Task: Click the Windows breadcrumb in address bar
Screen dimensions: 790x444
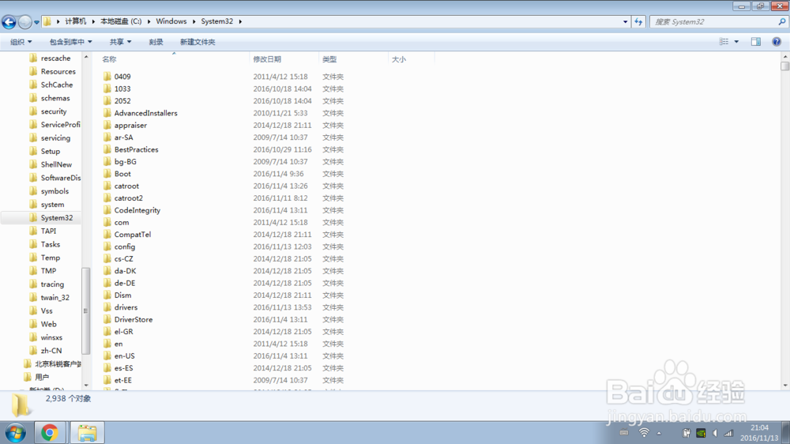Action: click(171, 21)
